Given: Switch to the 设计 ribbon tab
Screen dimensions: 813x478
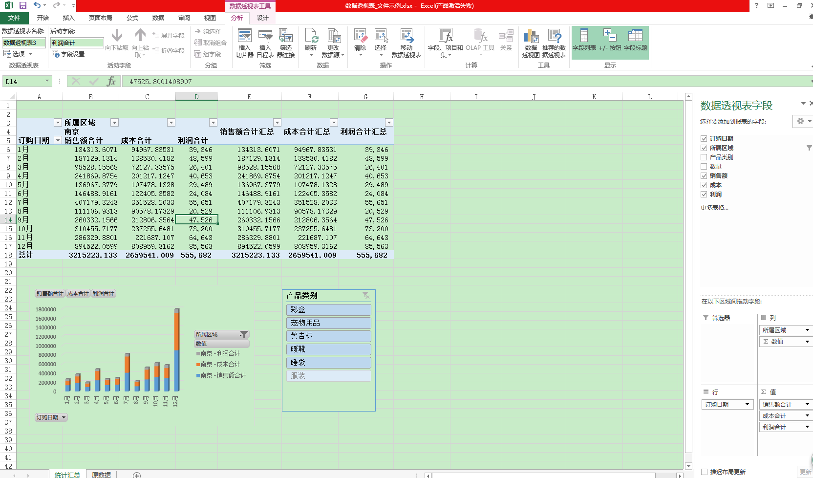Looking at the screenshot, I should click(x=263, y=18).
